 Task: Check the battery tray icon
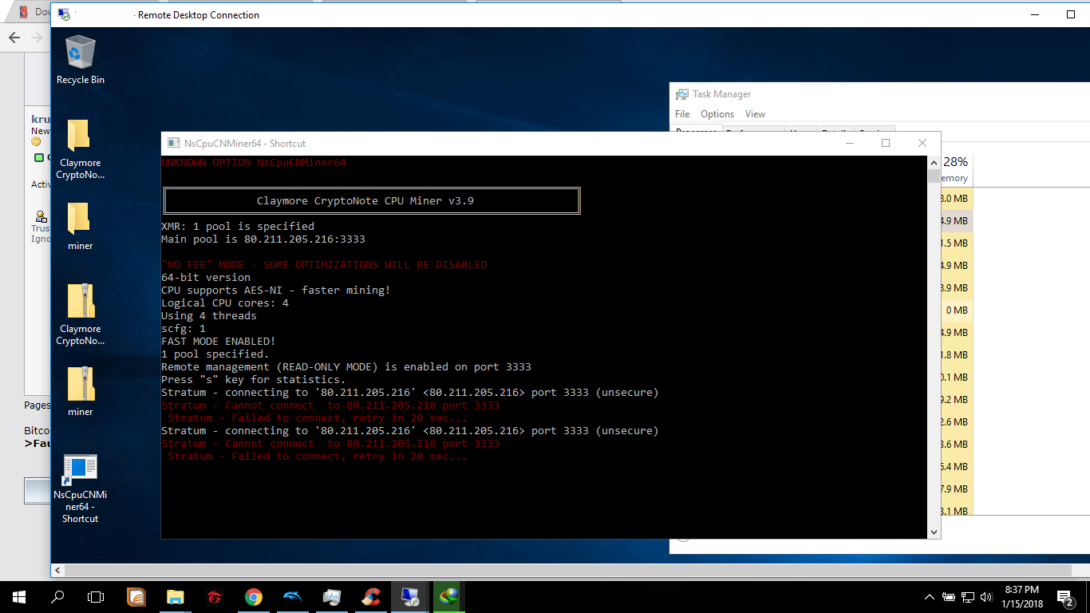pos(949,596)
